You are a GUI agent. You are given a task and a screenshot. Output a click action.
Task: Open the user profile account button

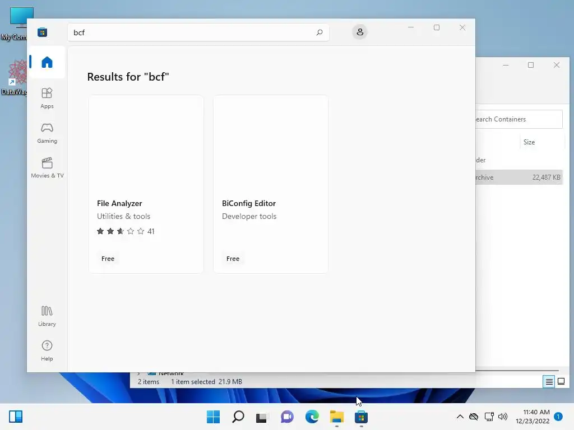point(360,32)
